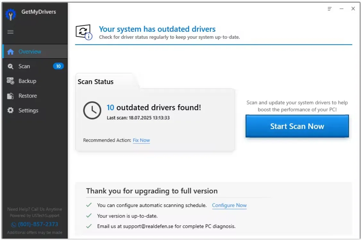Toggle the hamburger menu in the sidebar
Image resolution: width=361 pixels, height=240 pixels.
[10, 32]
